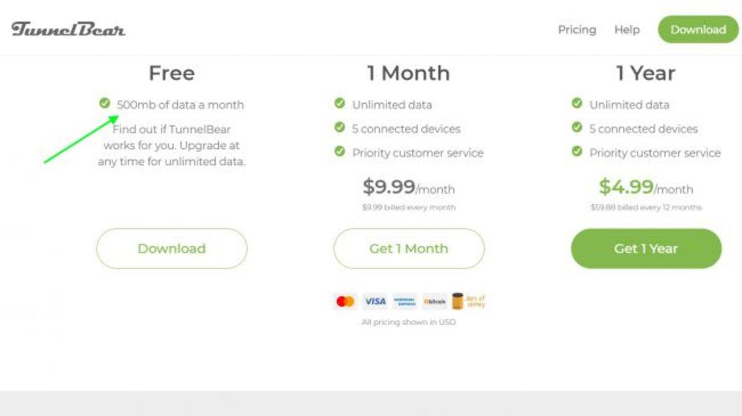742x416 pixels.
Task: Click the green Download button in the header
Action: (x=697, y=29)
